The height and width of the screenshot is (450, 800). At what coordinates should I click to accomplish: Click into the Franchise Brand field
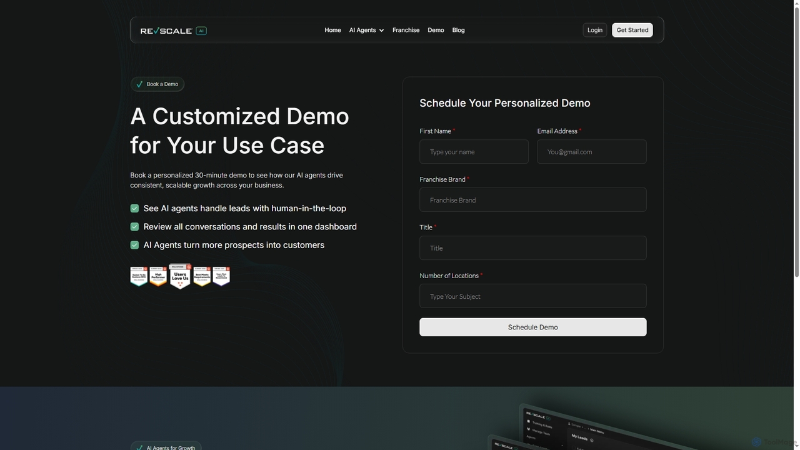click(533, 200)
